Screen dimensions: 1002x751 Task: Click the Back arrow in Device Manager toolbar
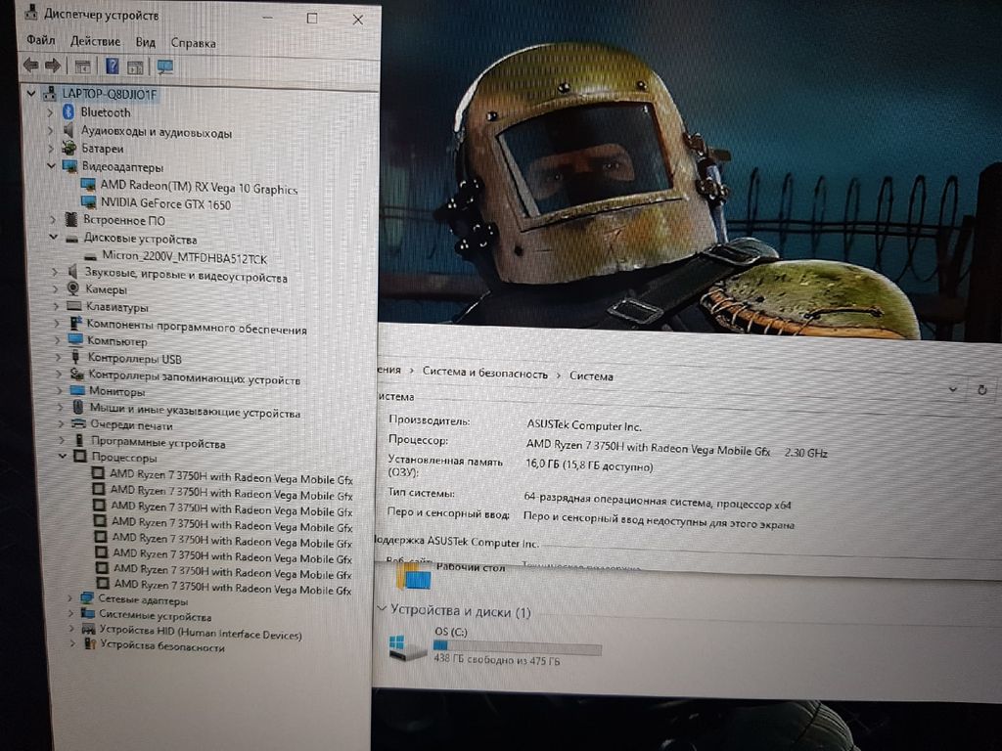tap(30, 66)
